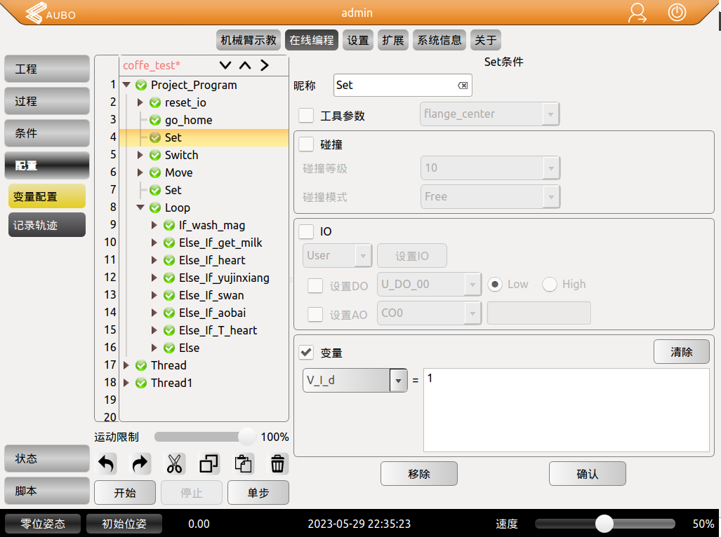Click the 清除 clear button
Viewport: 721px width, 537px height.
coord(681,352)
